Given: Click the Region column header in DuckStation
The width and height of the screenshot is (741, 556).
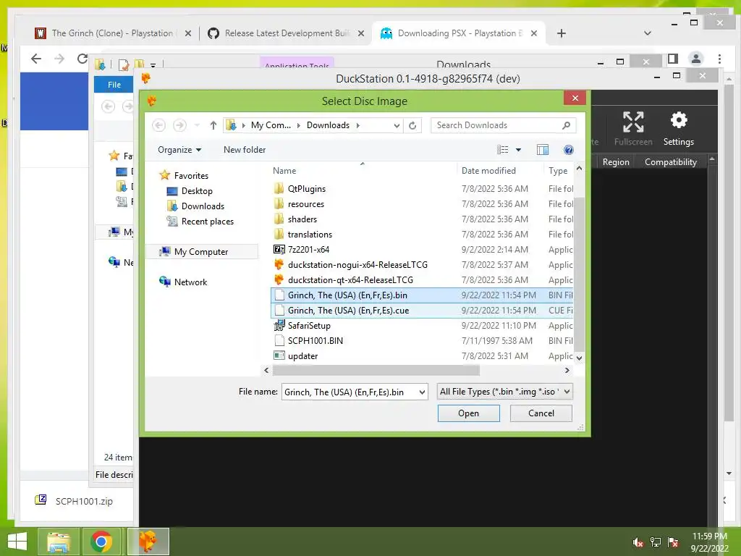Looking at the screenshot, I should (x=616, y=162).
